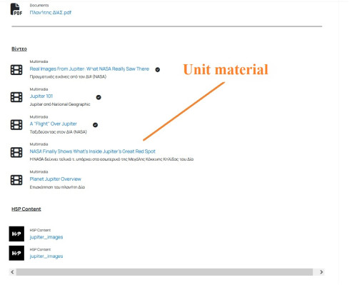This screenshot has width=357, height=285.
Task: Click the horizontal scrollbar left arrow
Action: [x=13, y=272]
